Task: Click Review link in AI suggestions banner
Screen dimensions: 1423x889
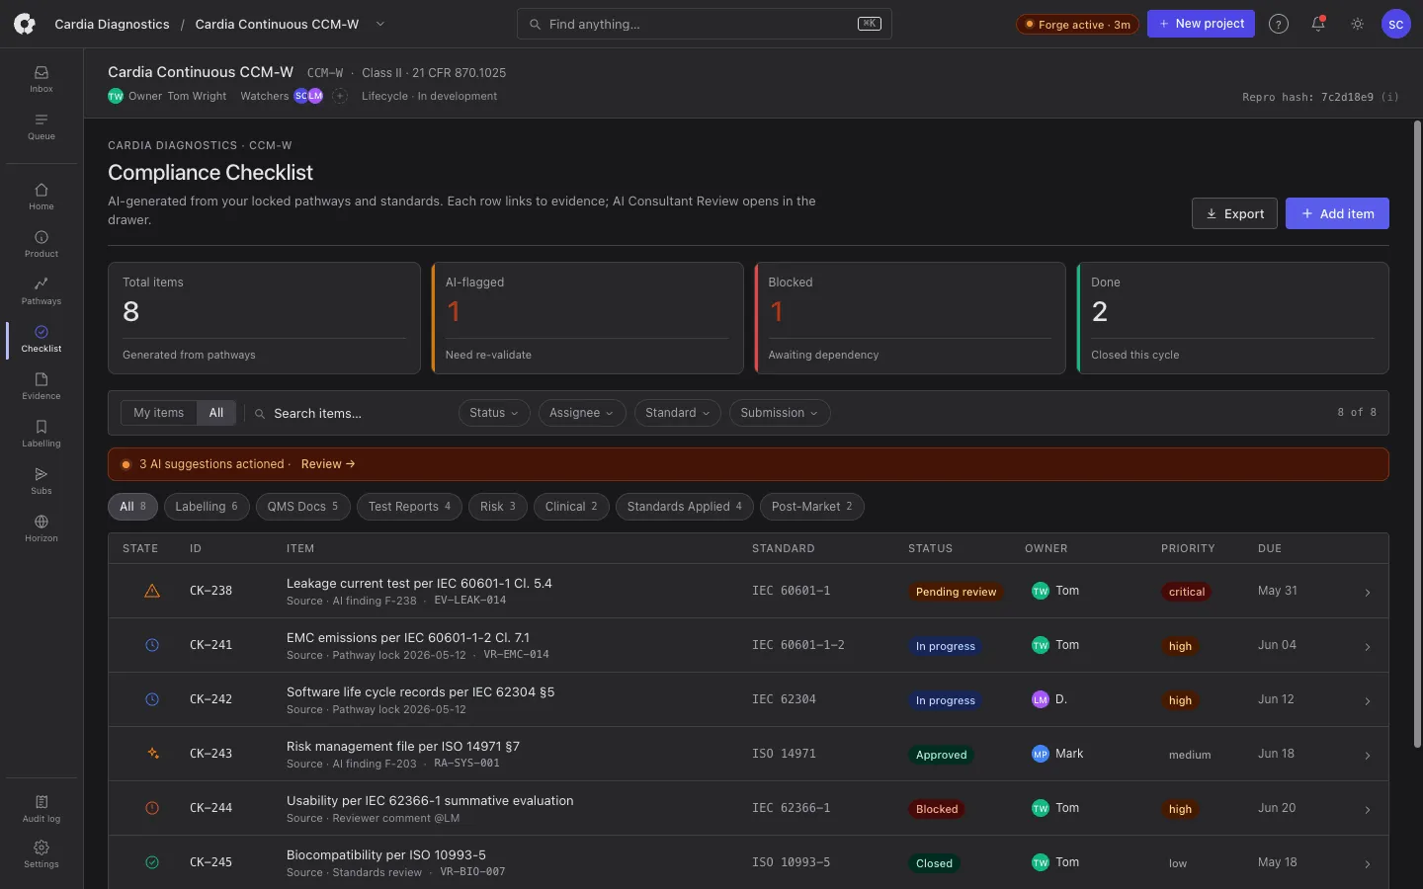Action: tap(328, 464)
